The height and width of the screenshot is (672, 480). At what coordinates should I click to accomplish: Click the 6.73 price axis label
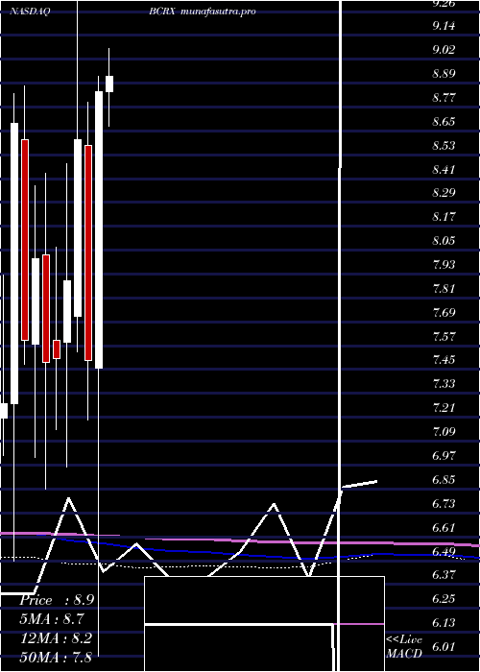click(x=444, y=504)
